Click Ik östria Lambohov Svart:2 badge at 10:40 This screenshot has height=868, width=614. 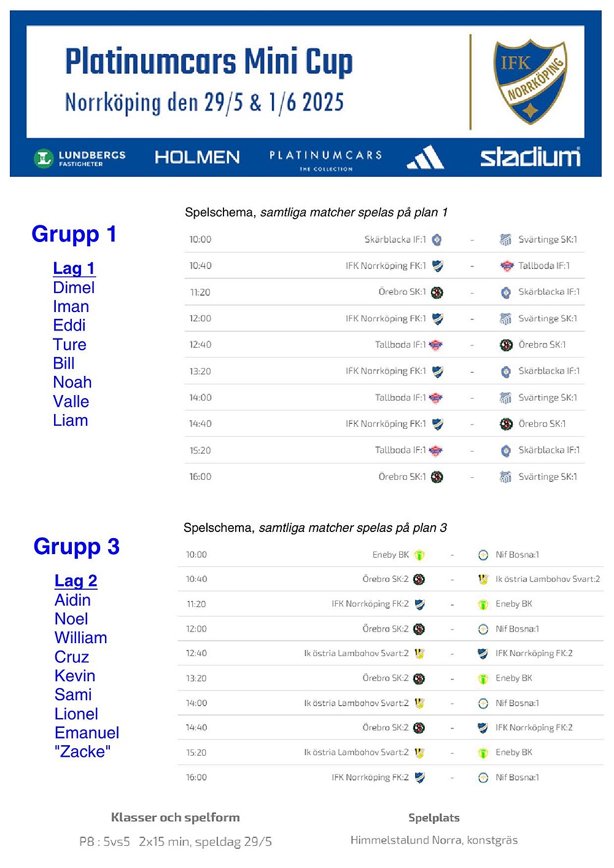[483, 579]
